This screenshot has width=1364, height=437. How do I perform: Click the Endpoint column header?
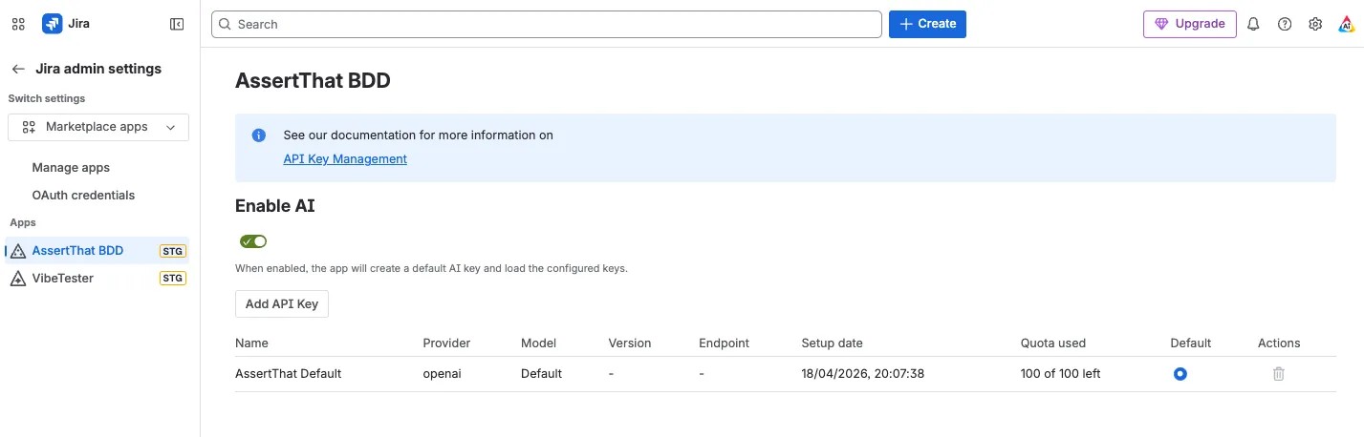pos(725,343)
